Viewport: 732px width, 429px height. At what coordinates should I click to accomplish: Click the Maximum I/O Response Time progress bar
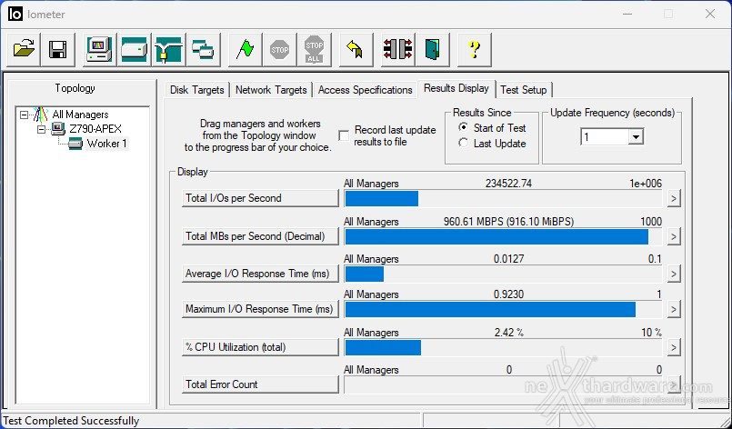point(503,309)
